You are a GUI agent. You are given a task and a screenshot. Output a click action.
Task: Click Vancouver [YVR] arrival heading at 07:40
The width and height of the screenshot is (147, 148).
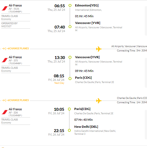pos(88,23)
